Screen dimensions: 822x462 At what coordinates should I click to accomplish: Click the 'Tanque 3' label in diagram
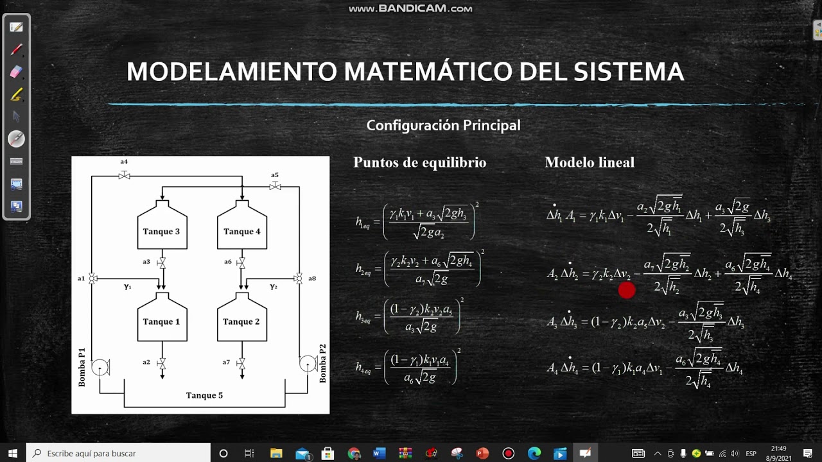tap(161, 232)
